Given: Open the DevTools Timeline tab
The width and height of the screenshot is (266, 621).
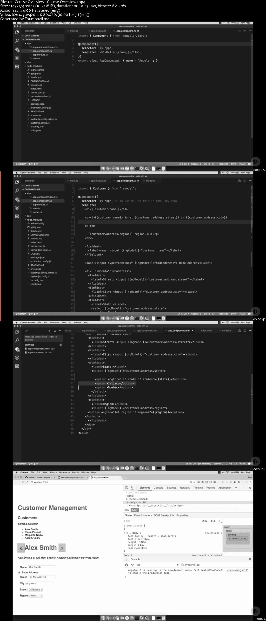Looking at the screenshot, I should coord(198,488).
